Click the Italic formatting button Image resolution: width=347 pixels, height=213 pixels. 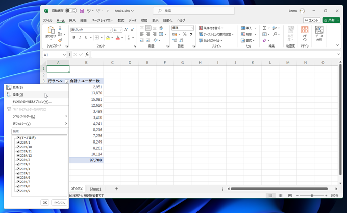(x=80, y=37)
